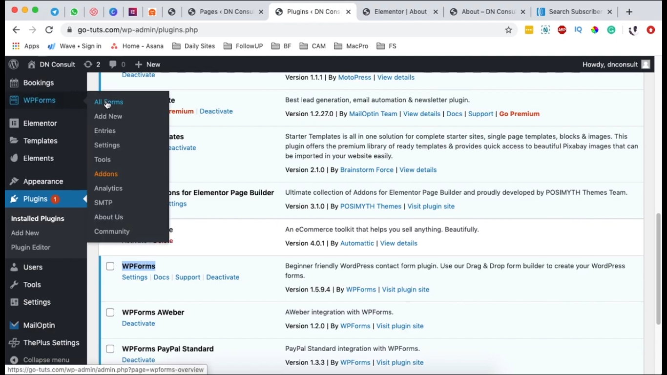This screenshot has height=375, width=667.
Task: Deactivate the WPForms plugin
Action: tap(223, 277)
